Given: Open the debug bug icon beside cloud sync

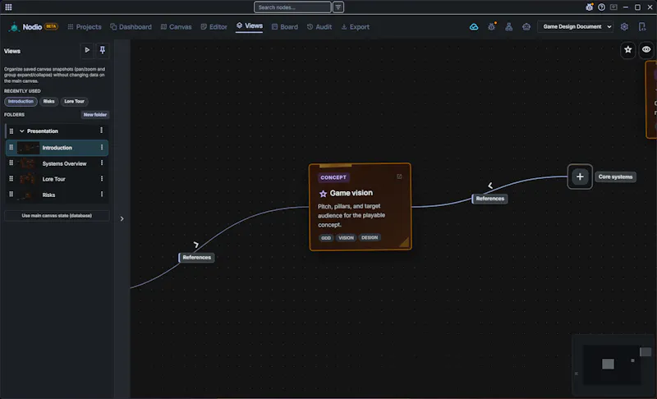Looking at the screenshot, I should pos(491,27).
